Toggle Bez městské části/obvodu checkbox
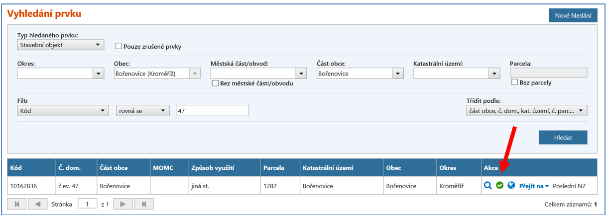 (x=216, y=83)
